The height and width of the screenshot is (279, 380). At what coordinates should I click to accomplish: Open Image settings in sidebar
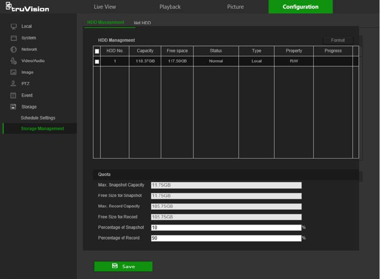pos(27,72)
